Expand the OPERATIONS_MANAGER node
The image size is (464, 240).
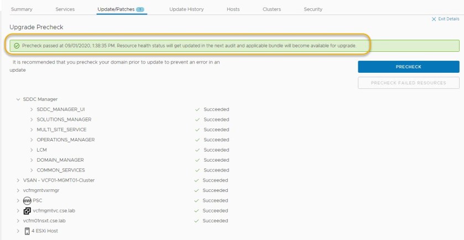pyautogui.click(x=32, y=140)
